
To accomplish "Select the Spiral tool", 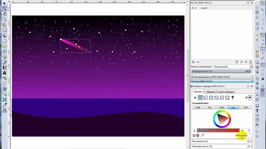I will coord(5,51).
